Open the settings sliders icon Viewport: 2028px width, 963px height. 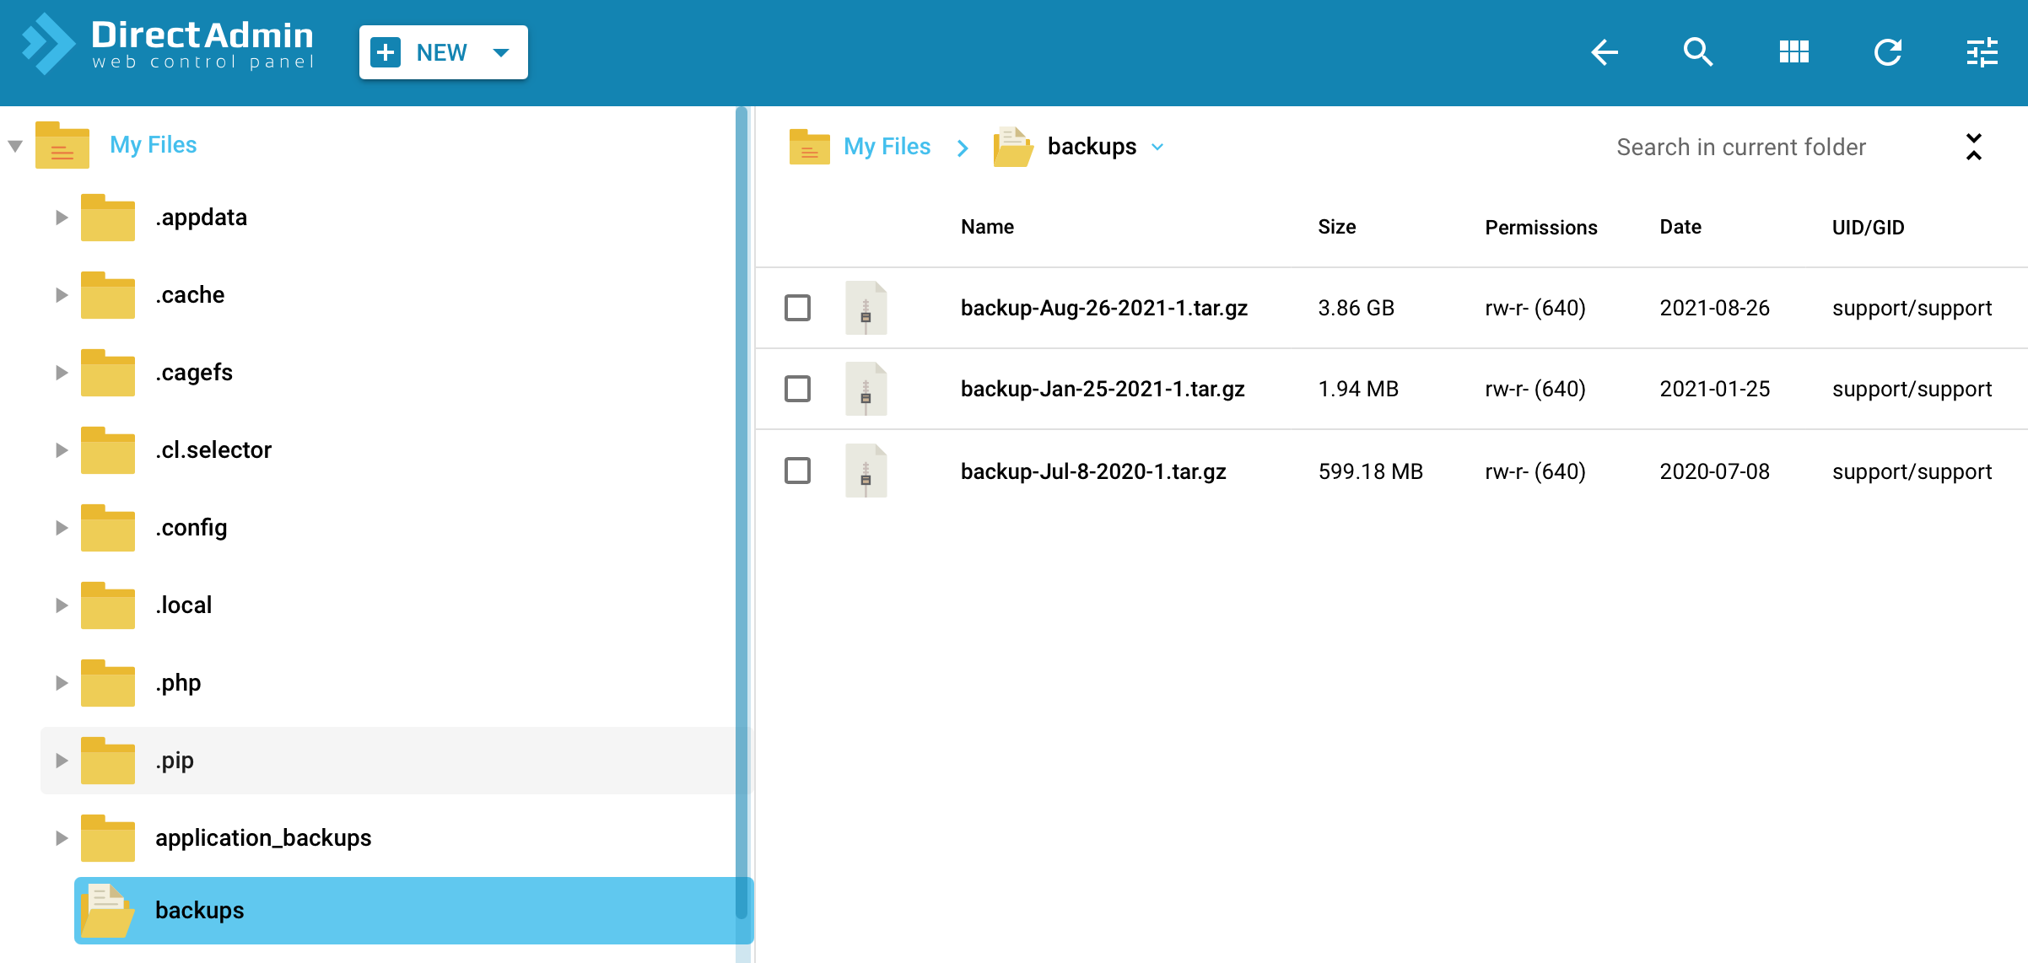1982,52
